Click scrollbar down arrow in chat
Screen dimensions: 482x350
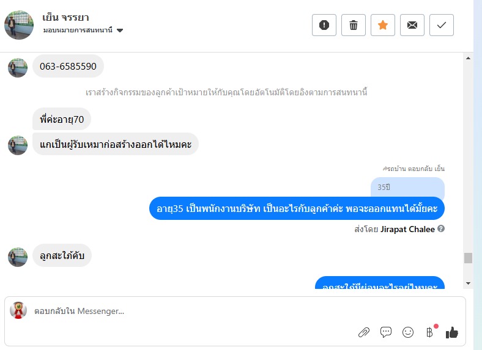point(468,283)
